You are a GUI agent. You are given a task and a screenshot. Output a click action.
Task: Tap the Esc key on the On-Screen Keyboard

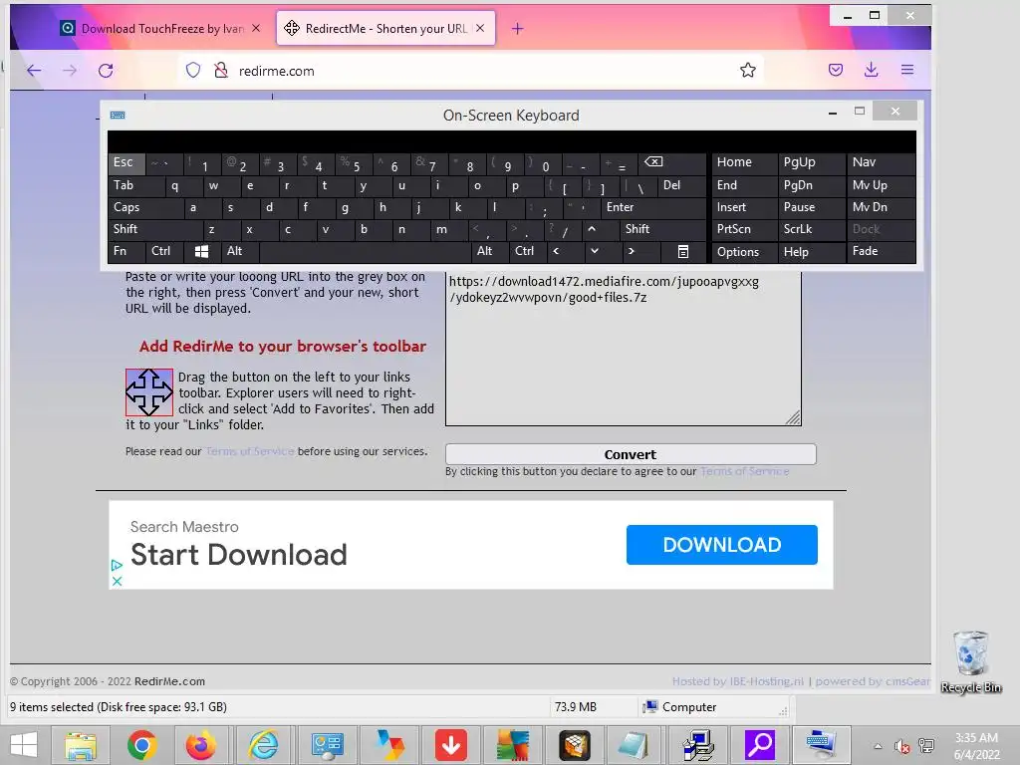coord(127,162)
